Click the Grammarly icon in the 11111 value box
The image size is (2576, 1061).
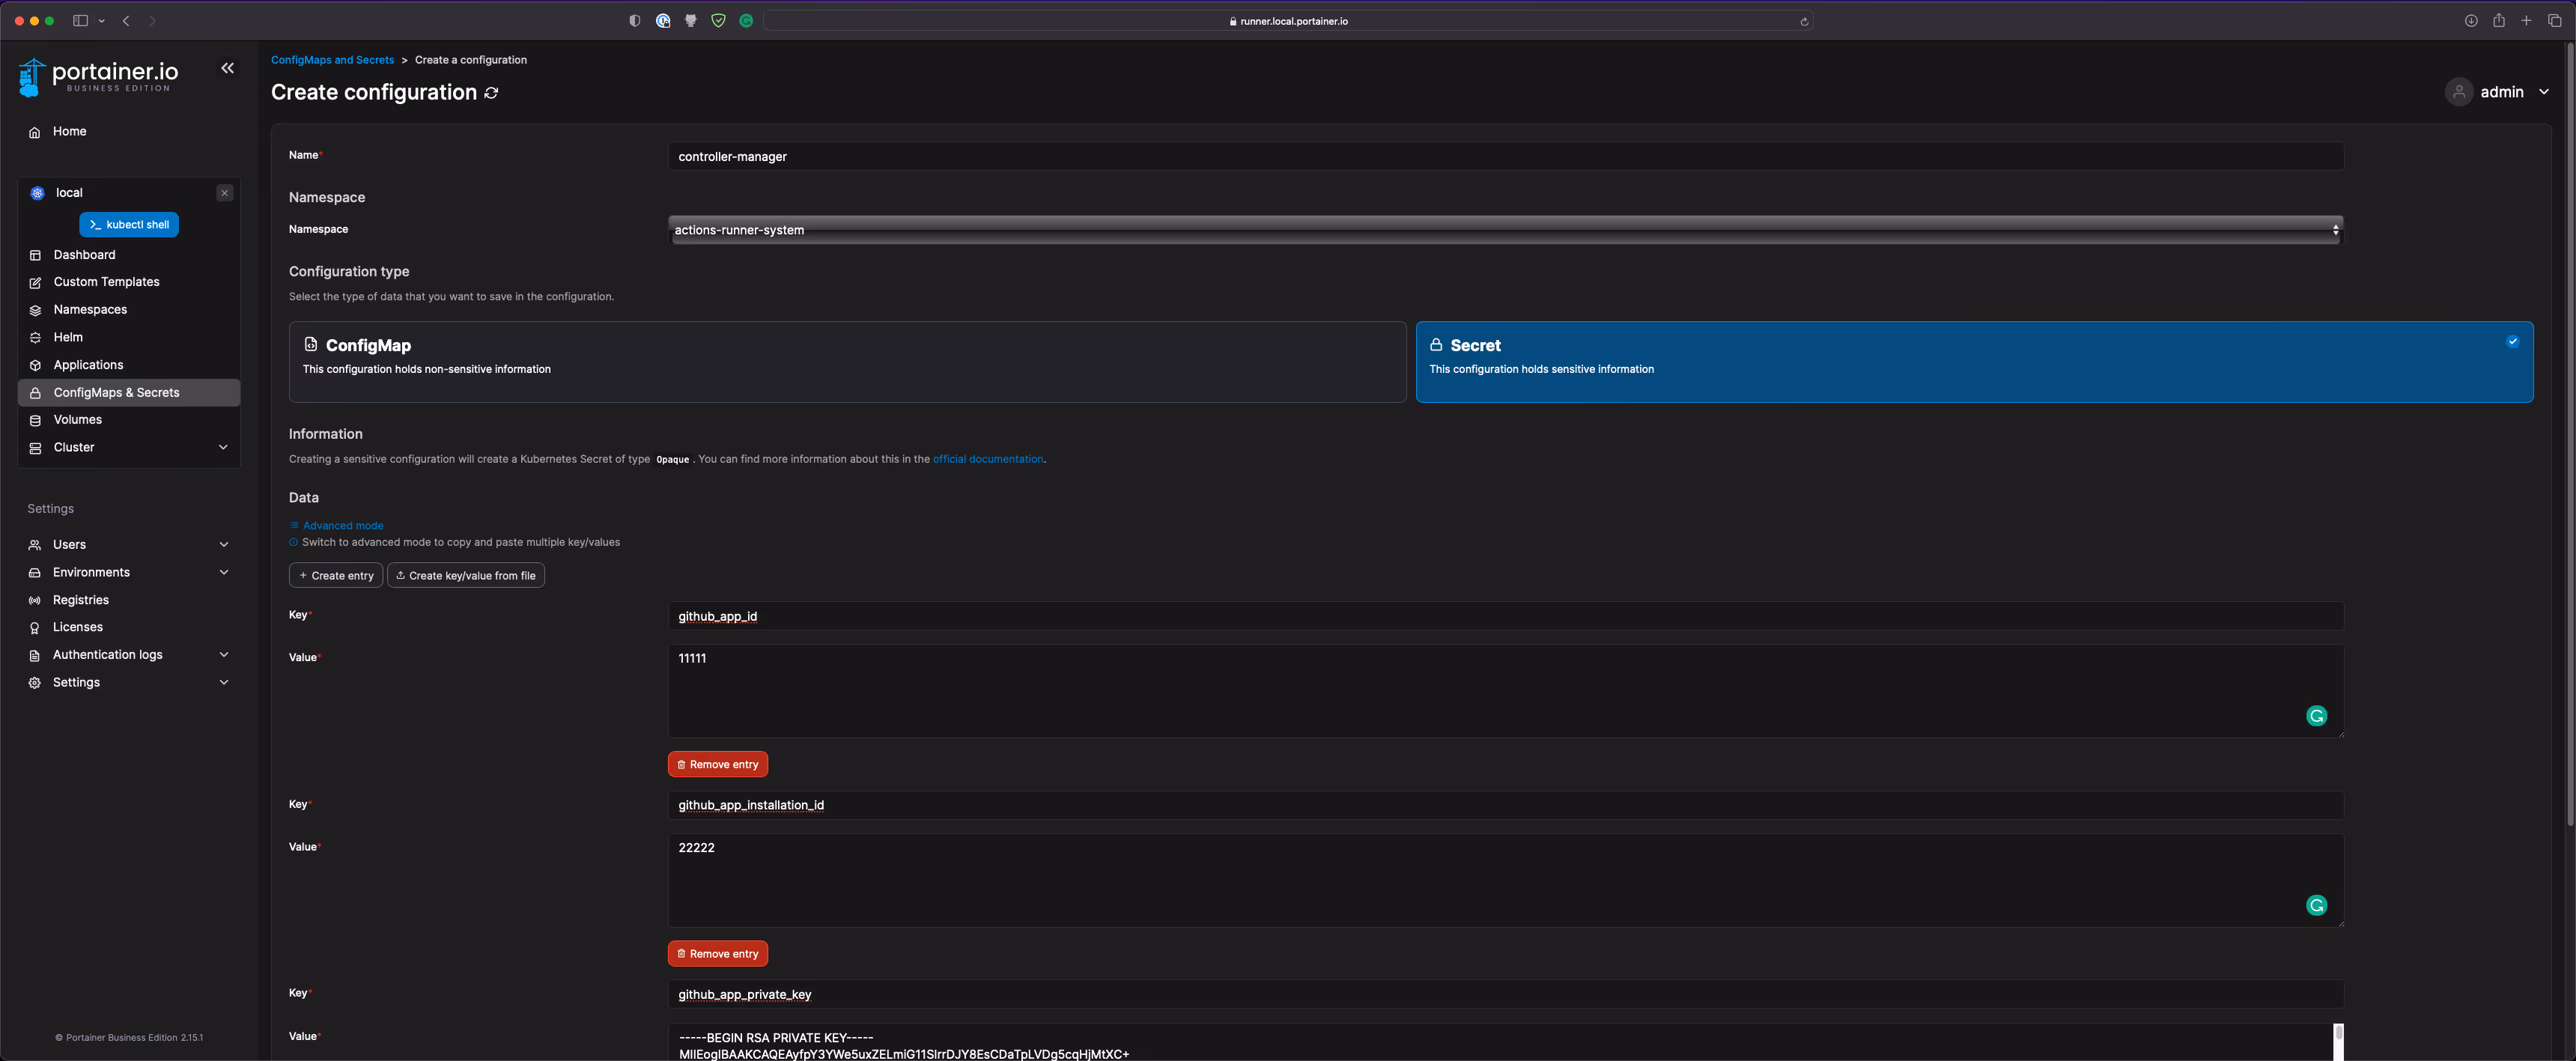(x=2316, y=716)
